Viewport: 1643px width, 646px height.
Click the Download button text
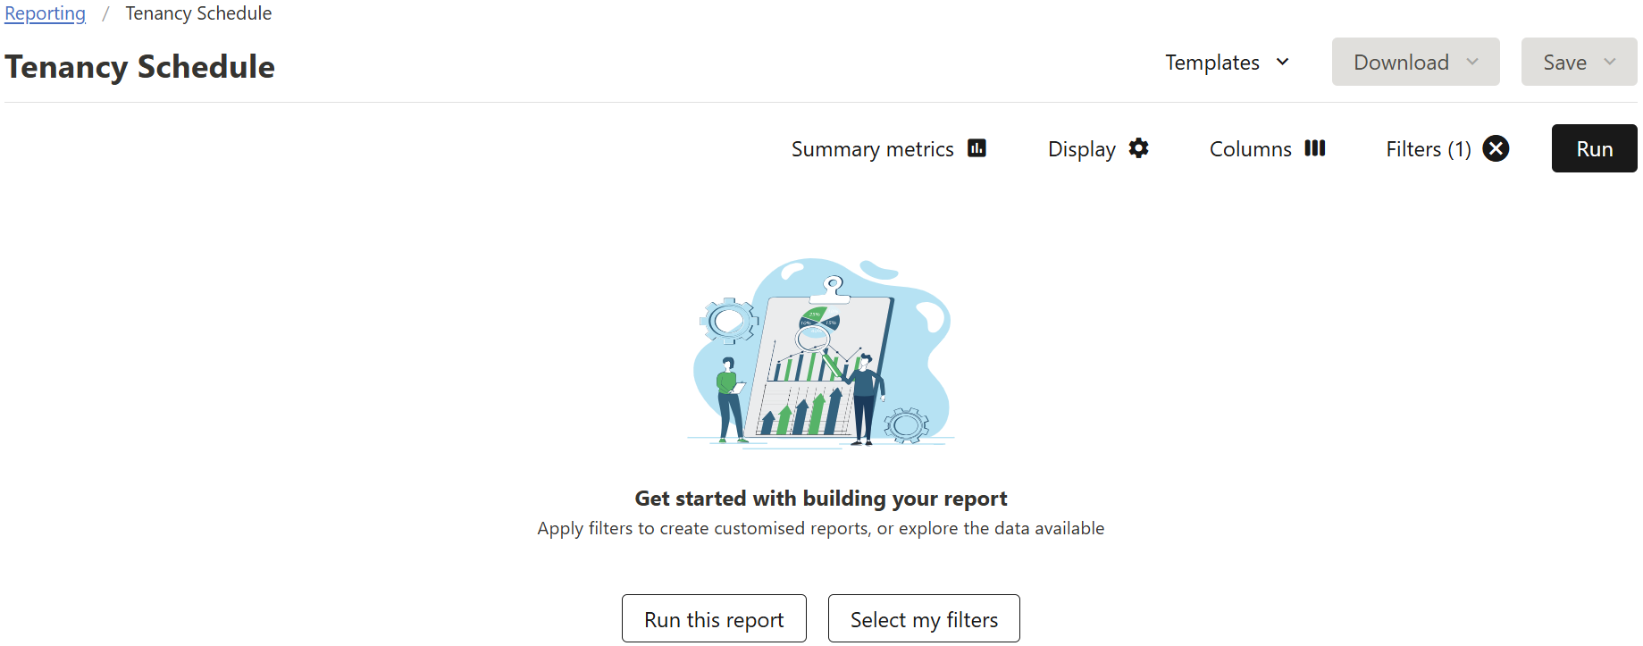coord(1401,63)
